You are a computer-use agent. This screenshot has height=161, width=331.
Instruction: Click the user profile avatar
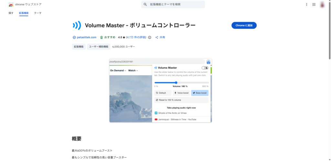[x=322, y=4]
